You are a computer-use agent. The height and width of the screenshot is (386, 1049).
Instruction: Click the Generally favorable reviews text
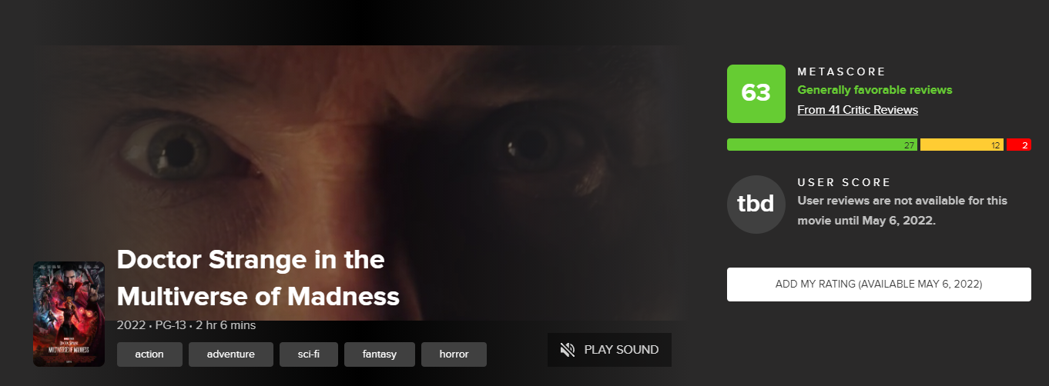pos(874,90)
